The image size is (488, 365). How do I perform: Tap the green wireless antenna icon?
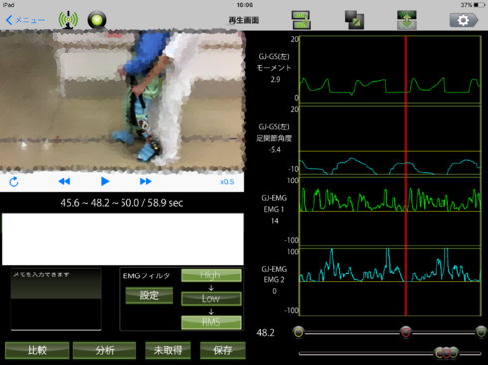pyautogui.click(x=68, y=20)
